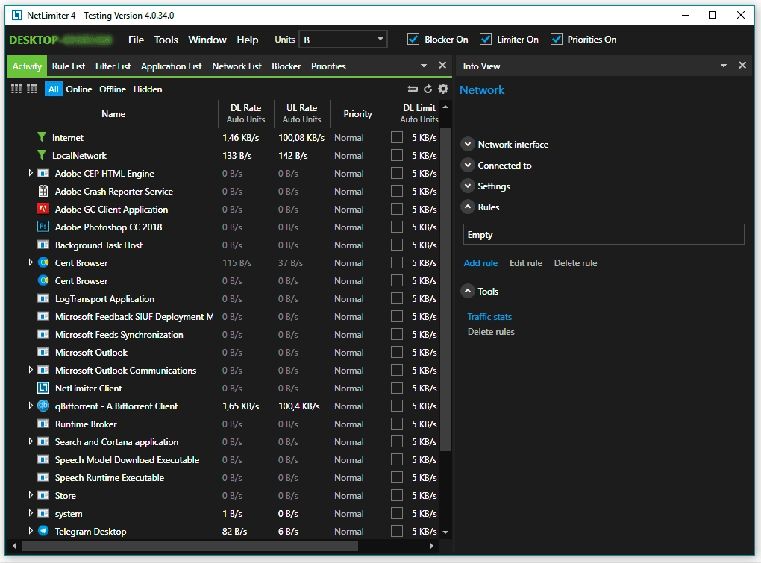
Task: Click the Adobe GC Client Application icon
Action: pos(43,209)
